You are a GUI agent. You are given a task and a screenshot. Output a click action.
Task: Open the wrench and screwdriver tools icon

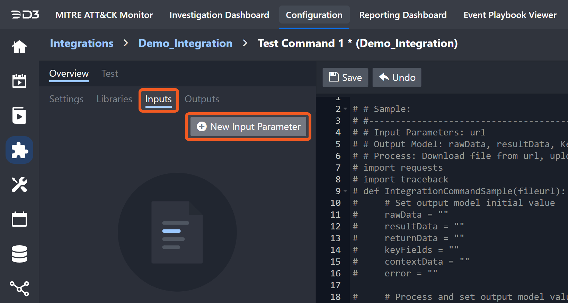[19, 184]
